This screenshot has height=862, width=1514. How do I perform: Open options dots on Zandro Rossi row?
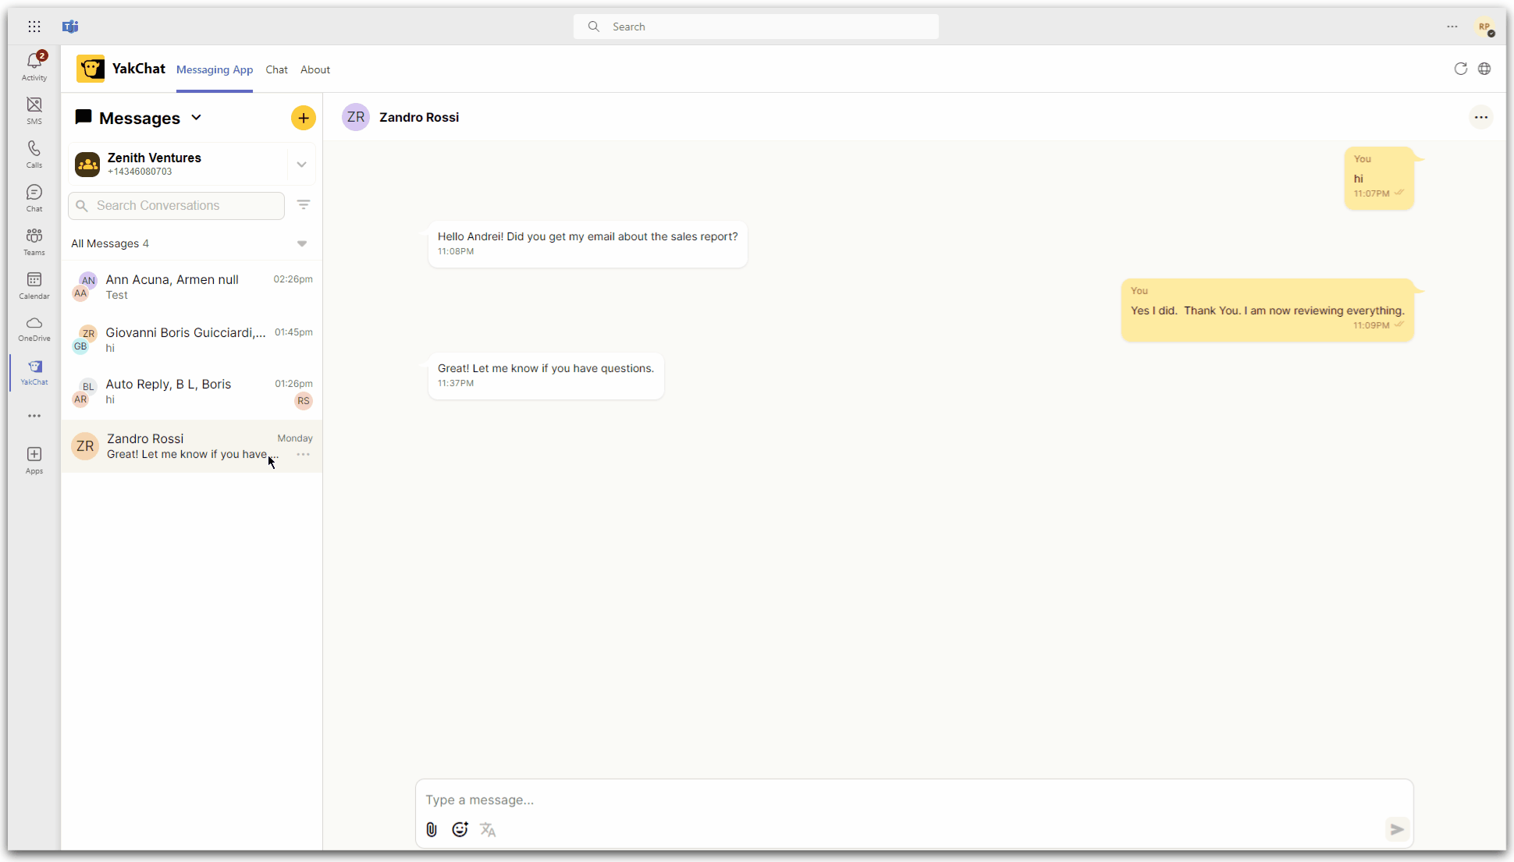pyautogui.click(x=304, y=454)
